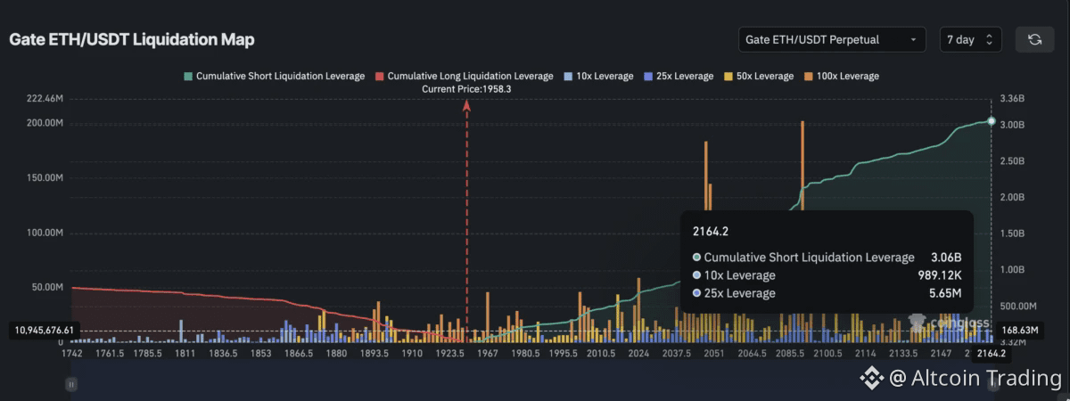Toggle the 100x Leverage legend item
1070x401 pixels.
842,76
